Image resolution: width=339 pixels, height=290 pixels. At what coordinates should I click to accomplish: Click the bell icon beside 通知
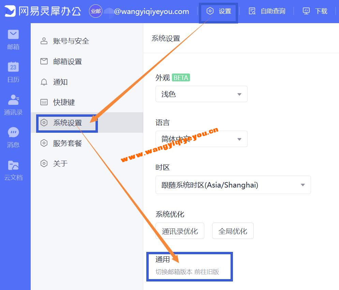coord(44,82)
